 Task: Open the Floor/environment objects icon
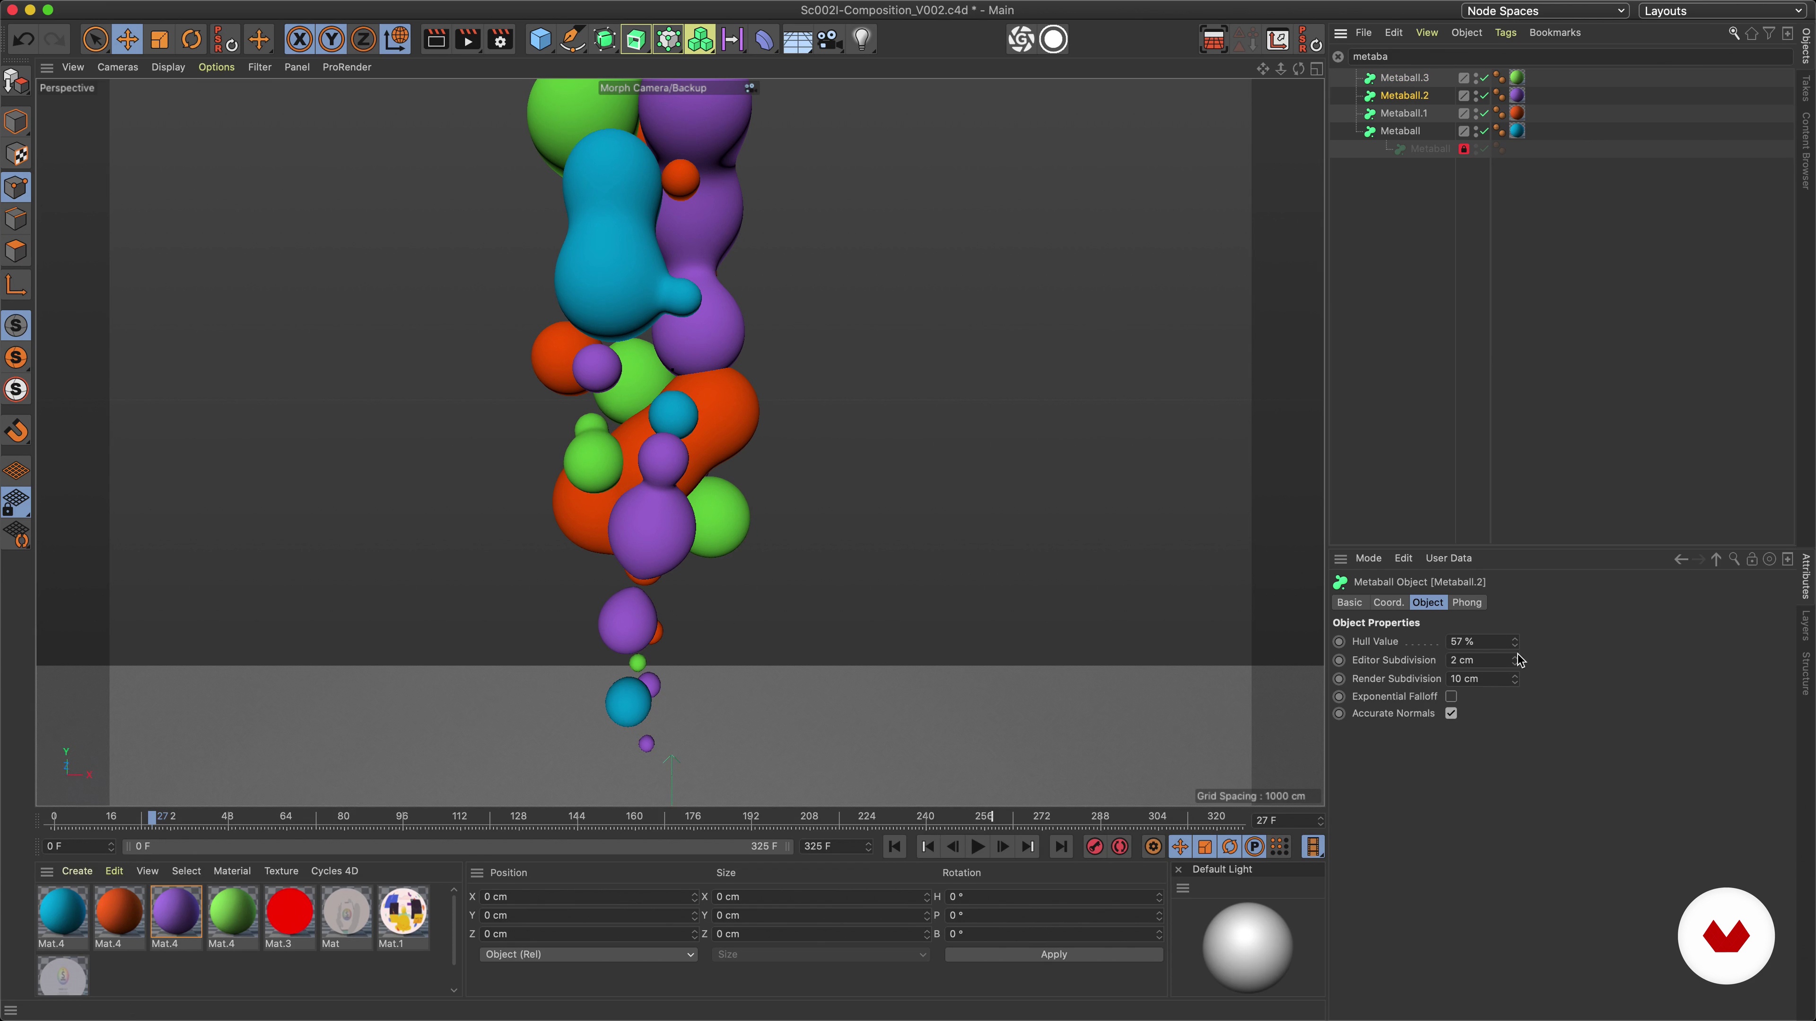click(x=797, y=39)
